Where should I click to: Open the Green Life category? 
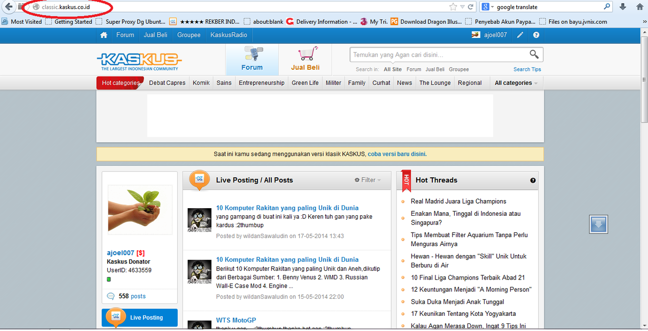[305, 83]
